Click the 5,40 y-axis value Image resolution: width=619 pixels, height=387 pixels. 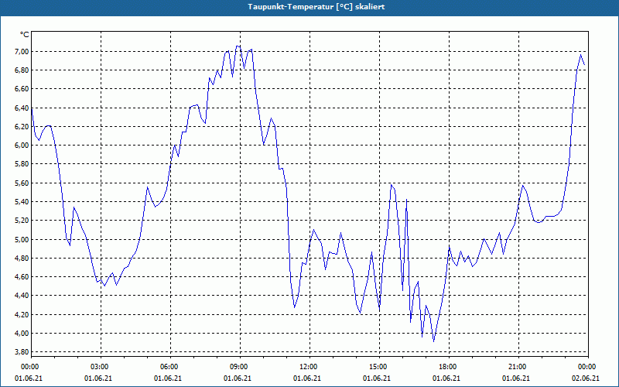pos(22,202)
